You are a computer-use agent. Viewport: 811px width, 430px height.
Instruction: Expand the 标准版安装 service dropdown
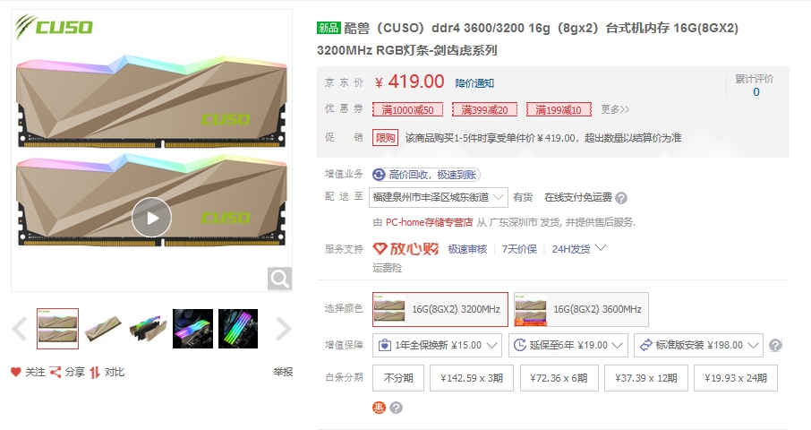(699, 345)
